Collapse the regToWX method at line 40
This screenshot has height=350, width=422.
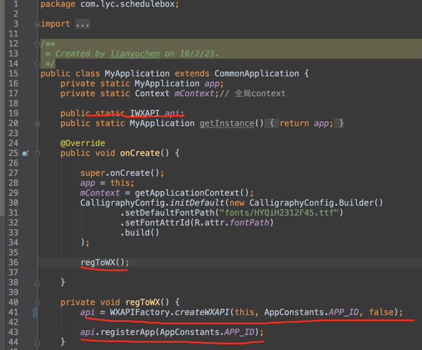pyautogui.click(x=38, y=303)
